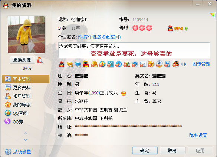Image resolution: width=217 pixels, height=157 pixels.
Task: Click the blue diamond level 3 icon
Action: point(78,64)
